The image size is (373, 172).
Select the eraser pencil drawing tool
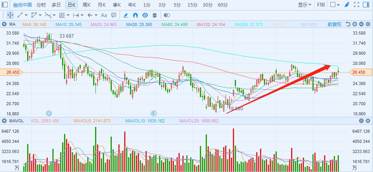pyautogui.click(x=125, y=15)
